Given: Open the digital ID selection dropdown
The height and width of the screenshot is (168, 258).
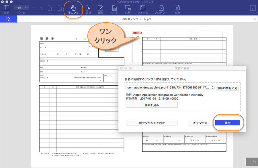Looking at the screenshot, I should 170,88.
